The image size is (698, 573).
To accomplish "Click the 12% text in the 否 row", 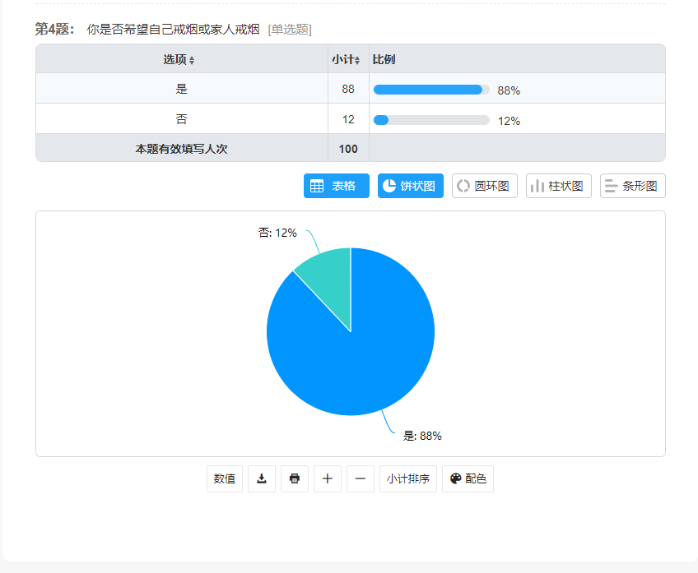I will [509, 121].
